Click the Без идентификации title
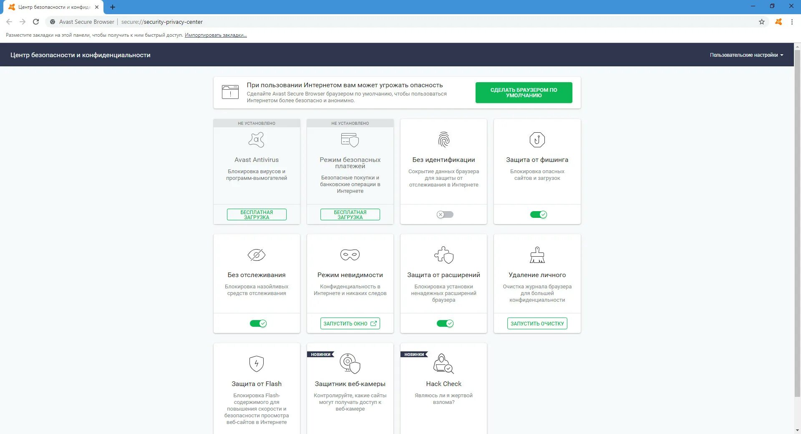The image size is (801, 434). (x=443, y=160)
